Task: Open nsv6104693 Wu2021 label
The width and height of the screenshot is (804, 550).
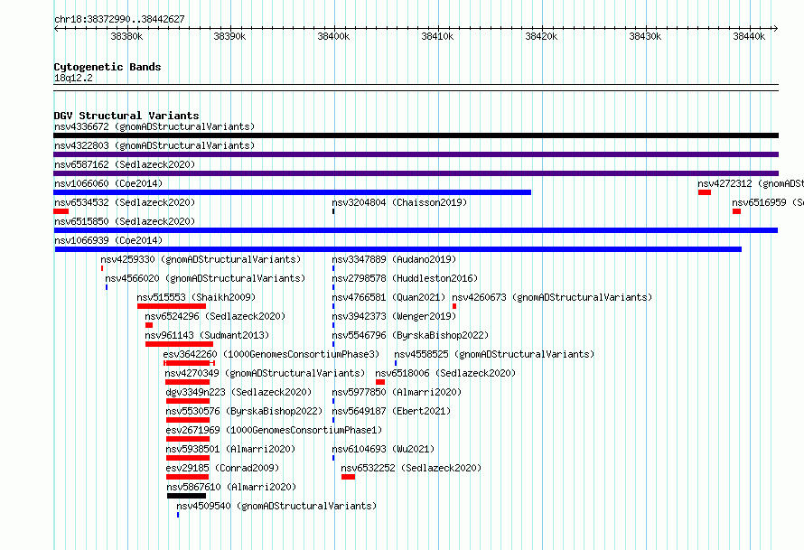Action: tap(383, 449)
